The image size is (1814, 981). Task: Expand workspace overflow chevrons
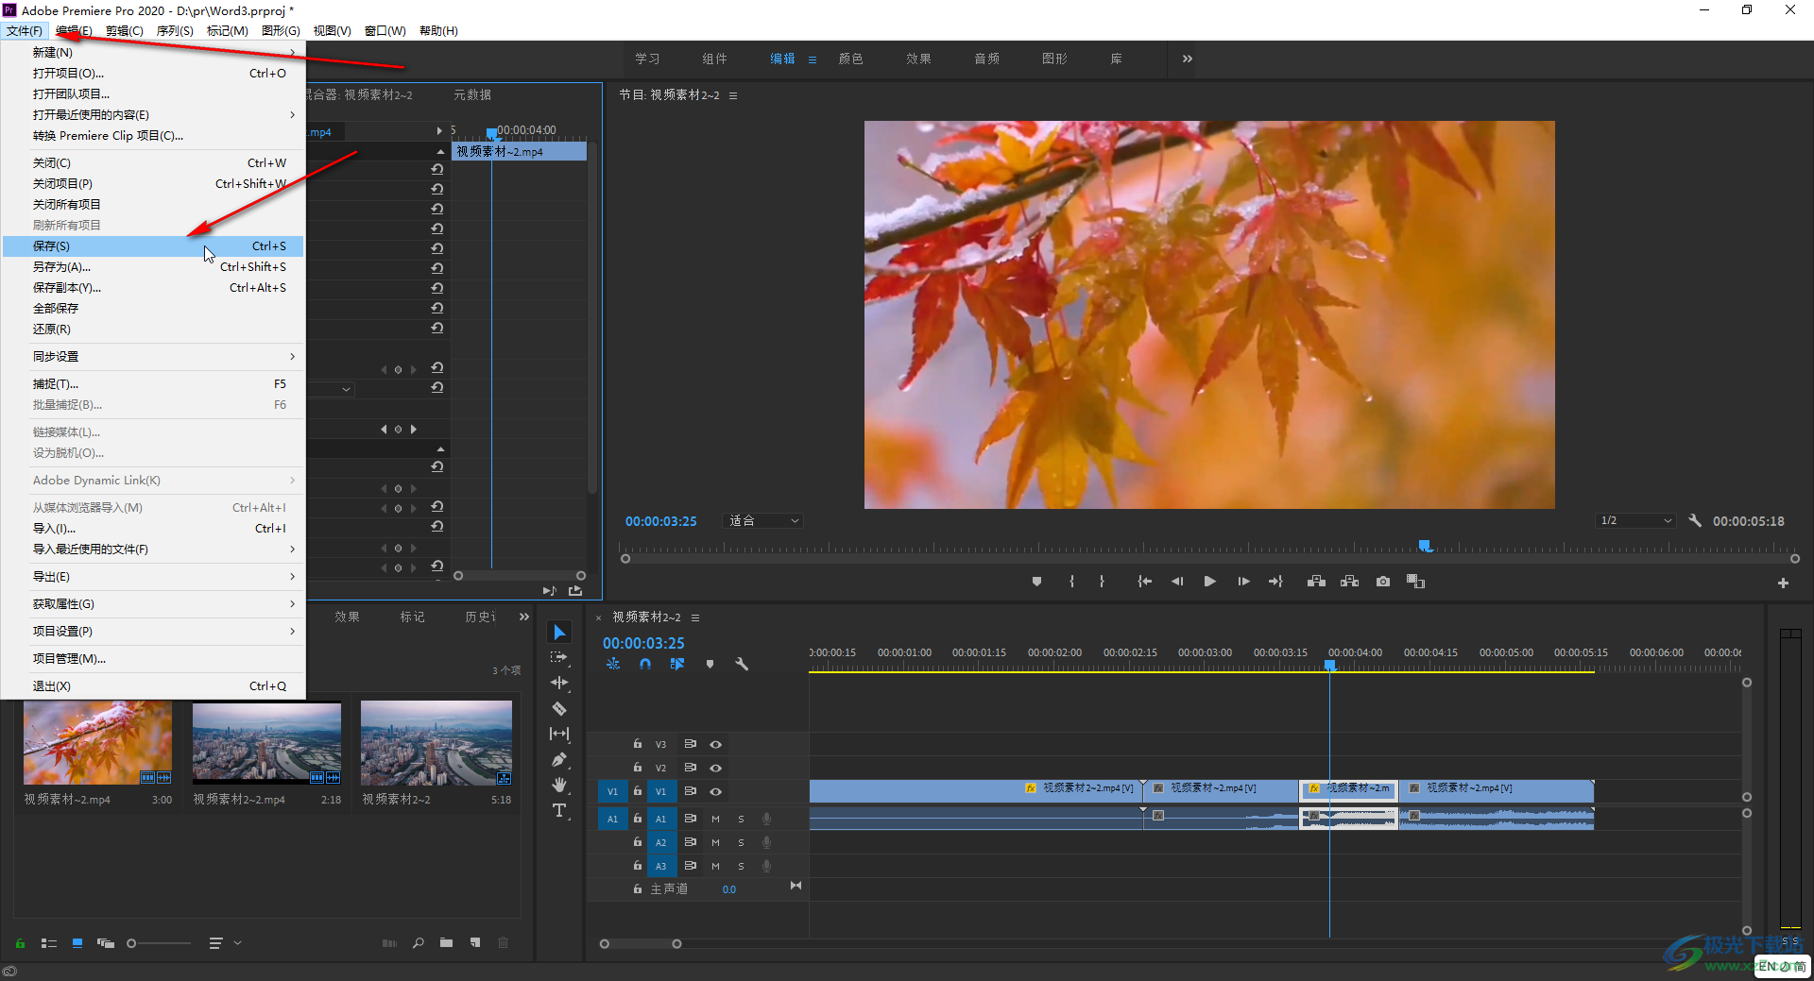[1188, 59]
